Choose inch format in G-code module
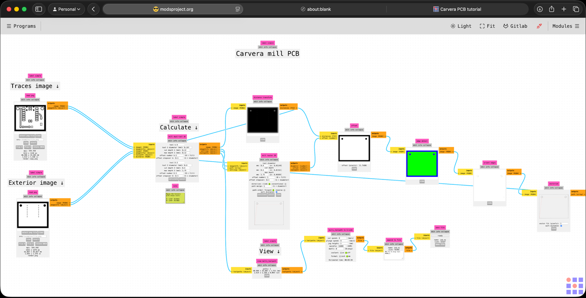This screenshot has width=586, height=298. point(340,256)
